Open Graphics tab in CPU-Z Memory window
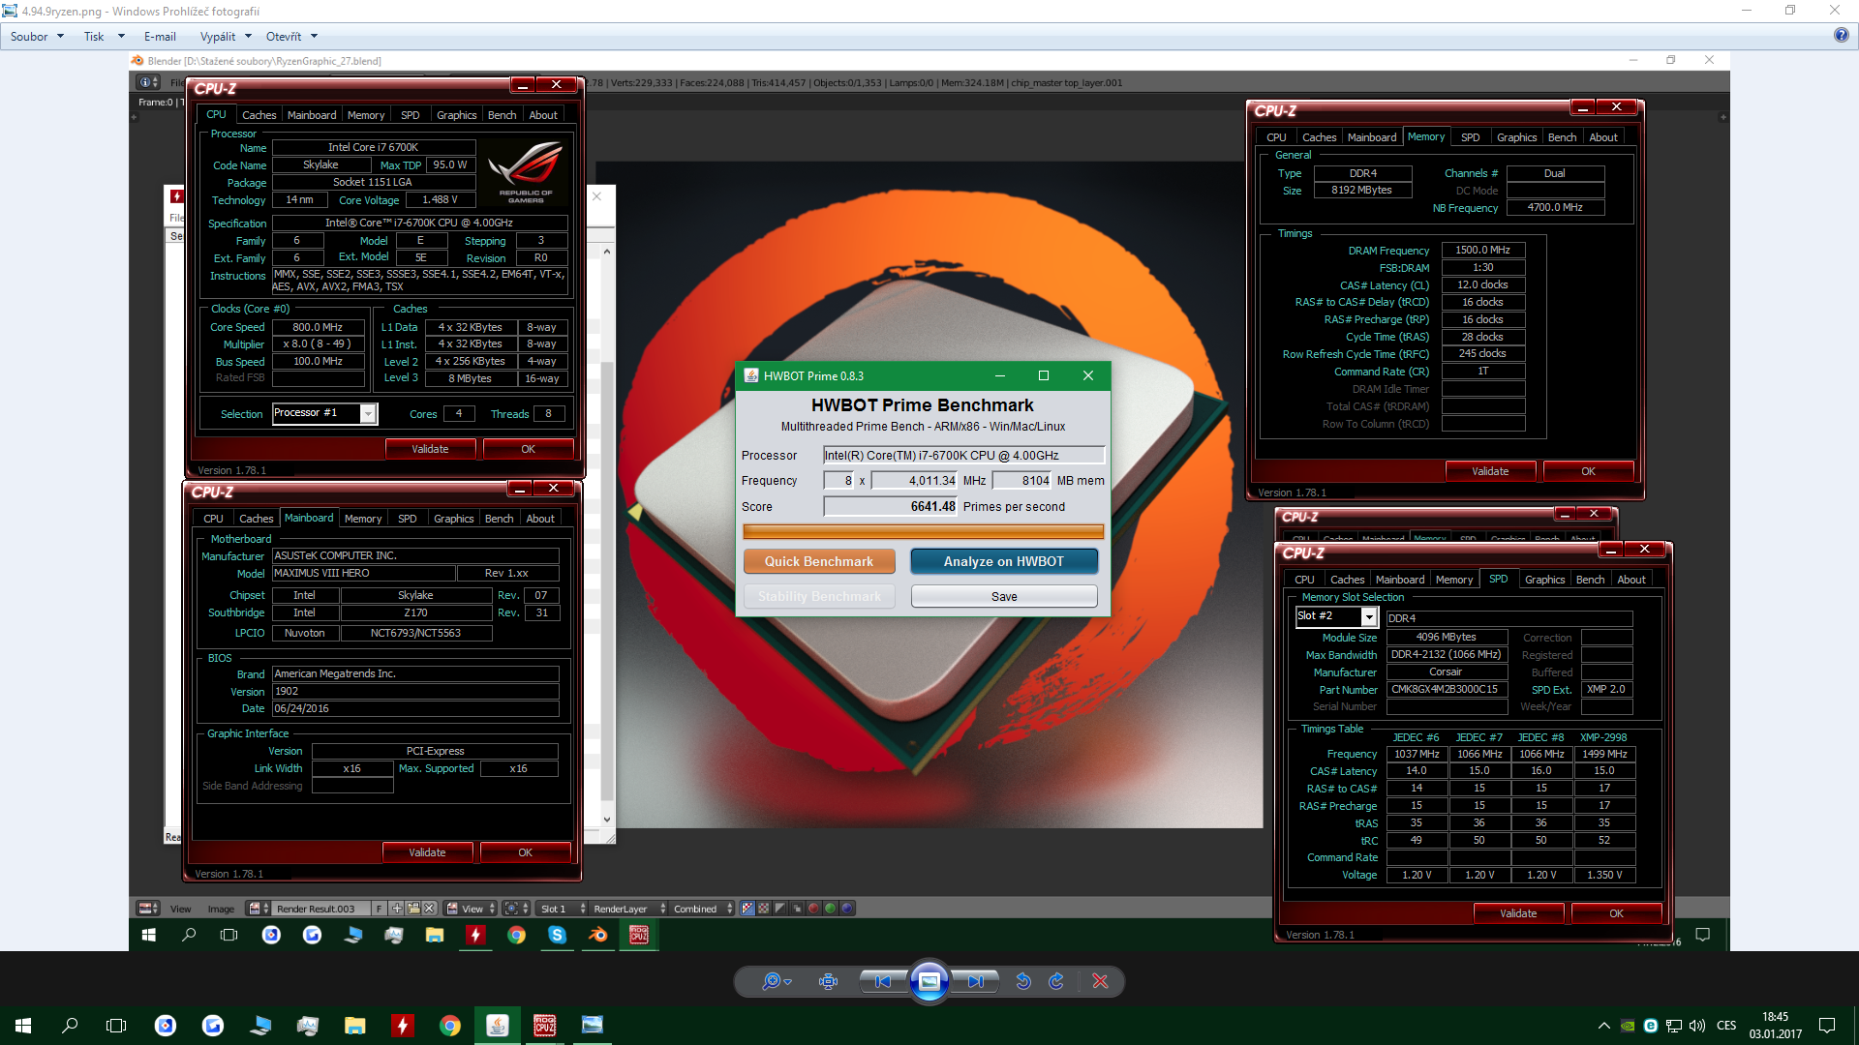The width and height of the screenshot is (1859, 1045). coord(1516,137)
